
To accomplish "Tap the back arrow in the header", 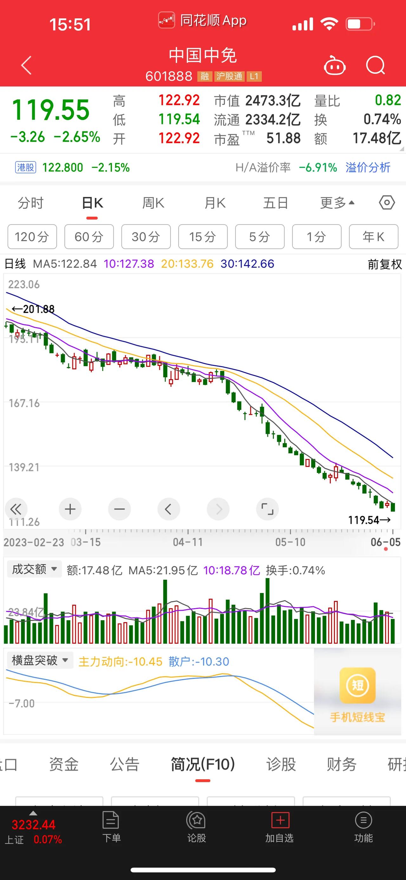I will click(x=27, y=65).
